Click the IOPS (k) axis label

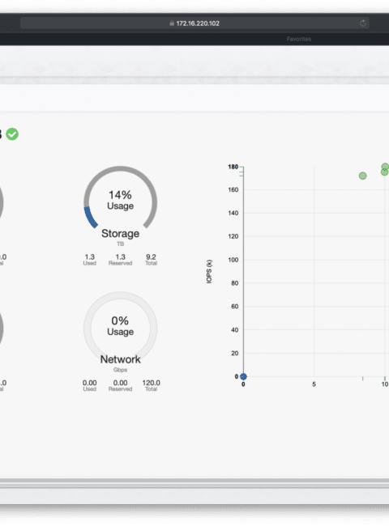209,271
